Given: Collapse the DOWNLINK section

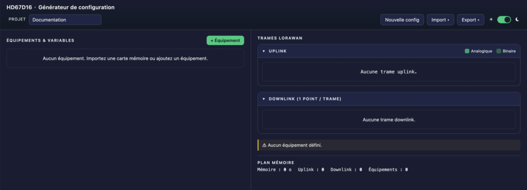Looking at the screenshot, I should [264, 99].
